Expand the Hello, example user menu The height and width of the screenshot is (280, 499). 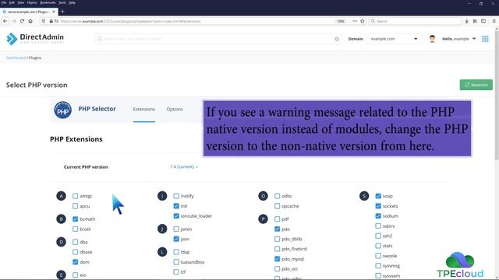click(459, 39)
